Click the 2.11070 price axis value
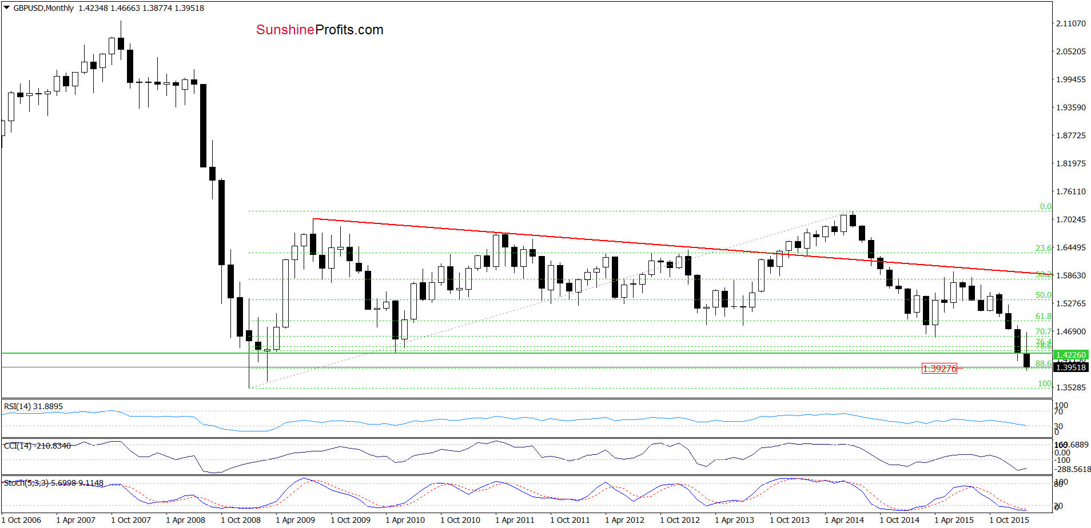The height and width of the screenshot is (528, 1091). 1071,23
